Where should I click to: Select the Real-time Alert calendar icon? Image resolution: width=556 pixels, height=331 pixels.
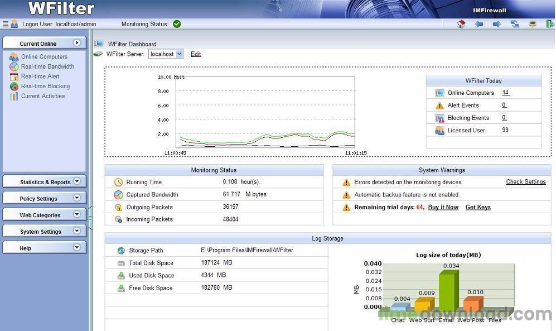click(14, 76)
